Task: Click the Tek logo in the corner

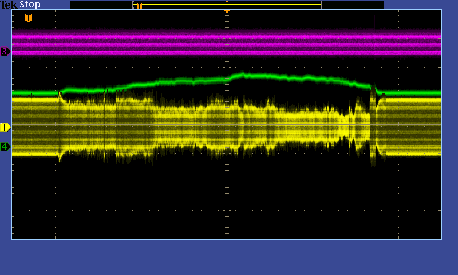Action: point(9,5)
